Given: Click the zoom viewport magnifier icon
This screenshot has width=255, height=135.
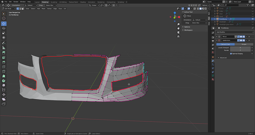Looking at the screenshot, I should coord(178,24).
